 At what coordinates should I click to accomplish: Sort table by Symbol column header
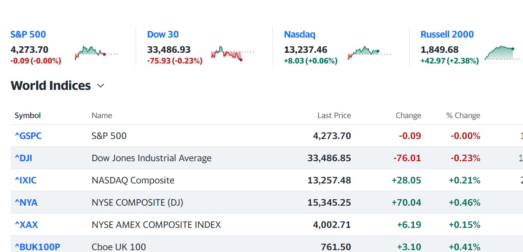click(28, 115)
